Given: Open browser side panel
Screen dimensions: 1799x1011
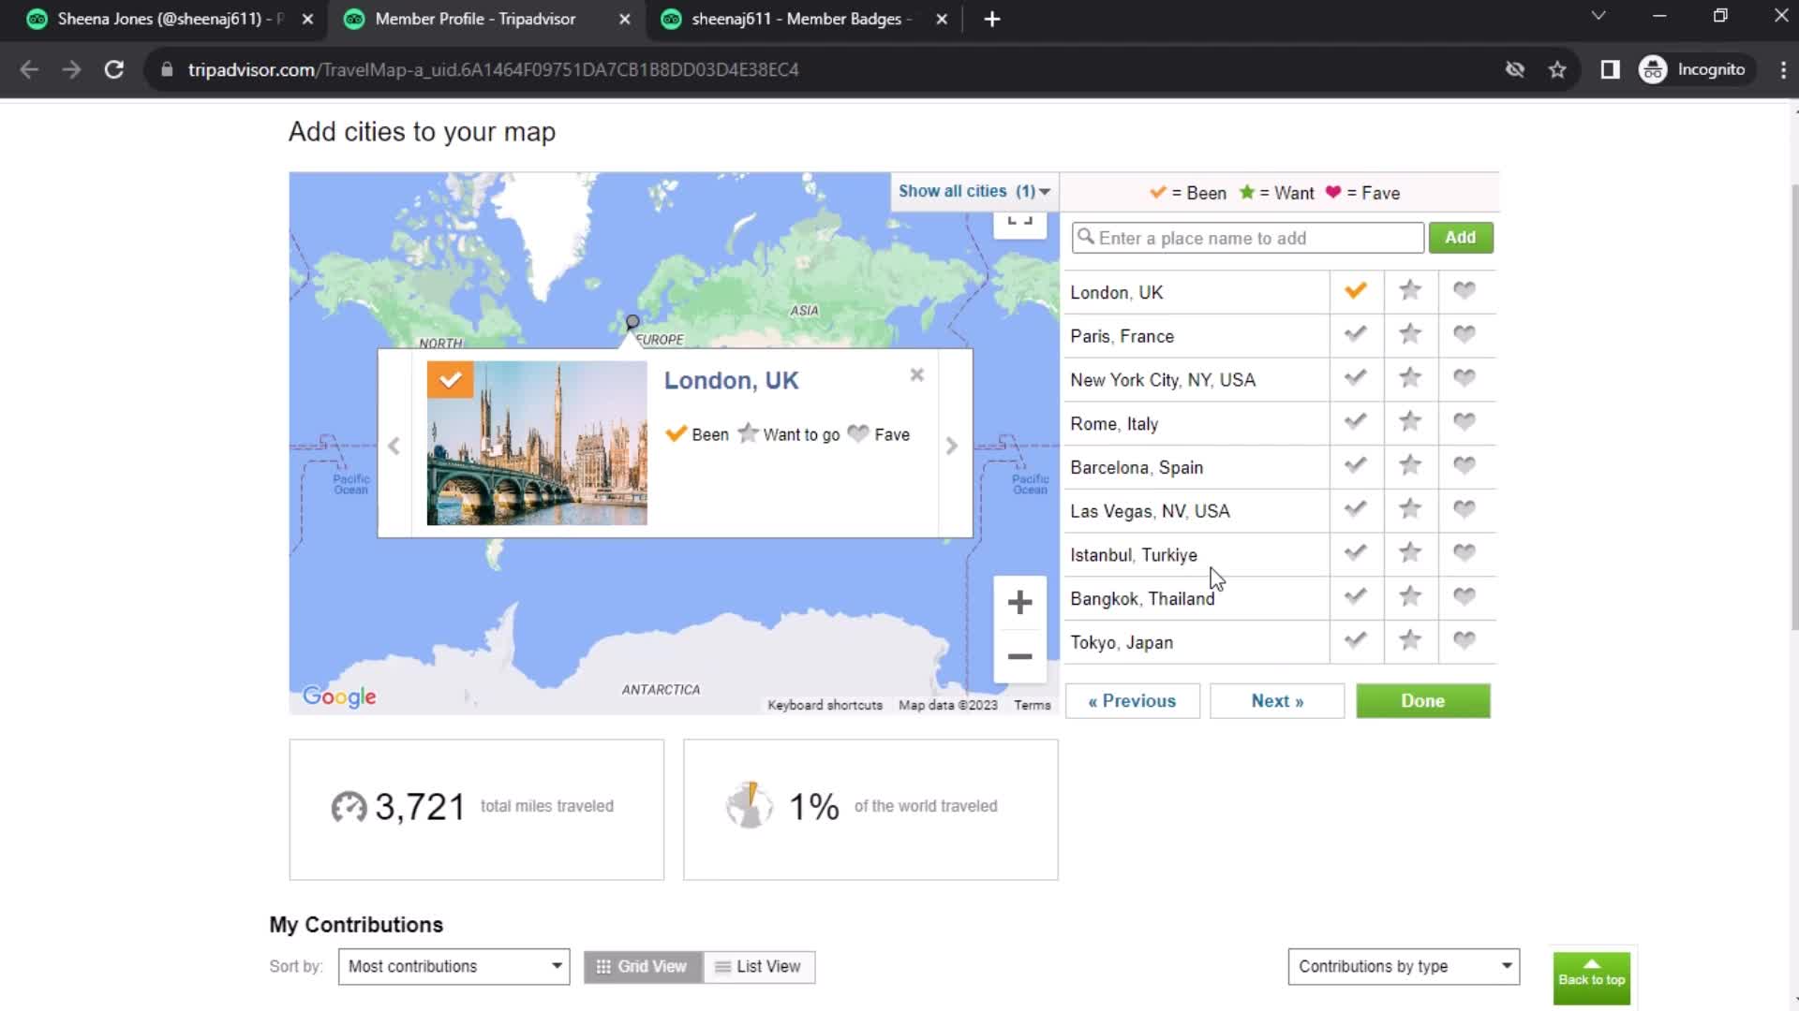Looking at the screenshot, I should (x=1610, y=69).
